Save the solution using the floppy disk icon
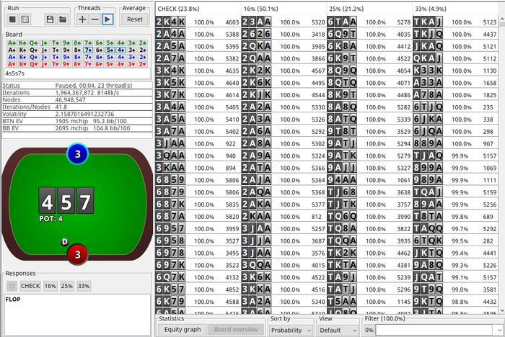The height and width of the screenshot is (337, 505). pyautogui.click(x=50, y=19)
